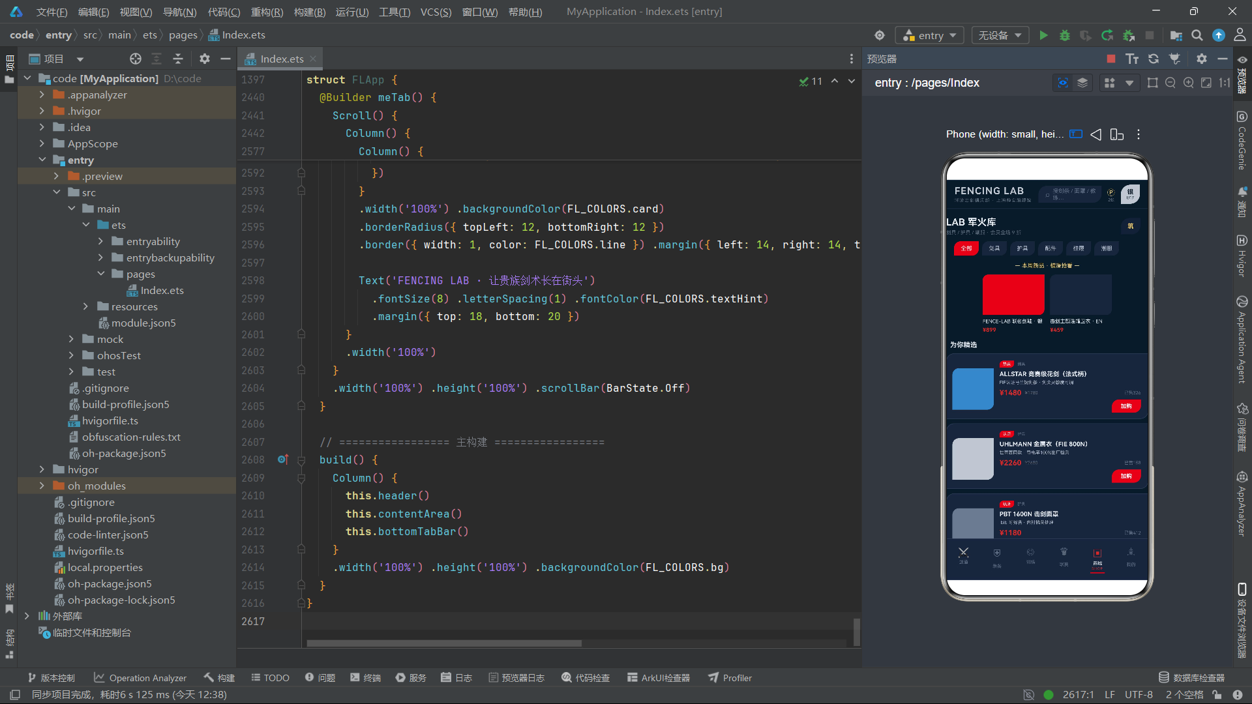Collapse all in project panel
Viewport: 1252px width, 704px height.
tap(178, 59)
